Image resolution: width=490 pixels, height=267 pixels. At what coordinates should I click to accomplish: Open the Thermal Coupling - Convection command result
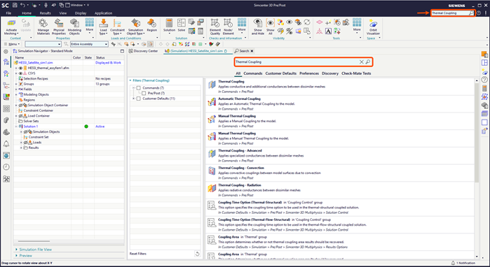(340, 173)
